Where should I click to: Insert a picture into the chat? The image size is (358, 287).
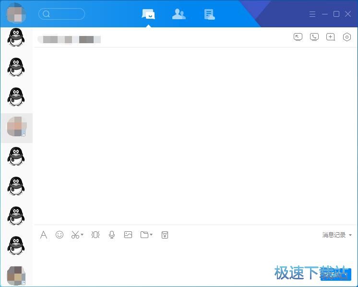click(x=128, y=235)
